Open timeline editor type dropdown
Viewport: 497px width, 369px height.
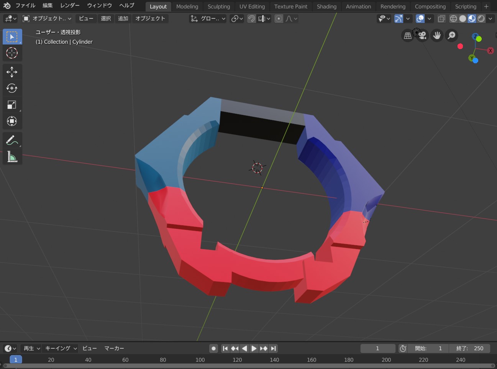click(x=10, y=348)
